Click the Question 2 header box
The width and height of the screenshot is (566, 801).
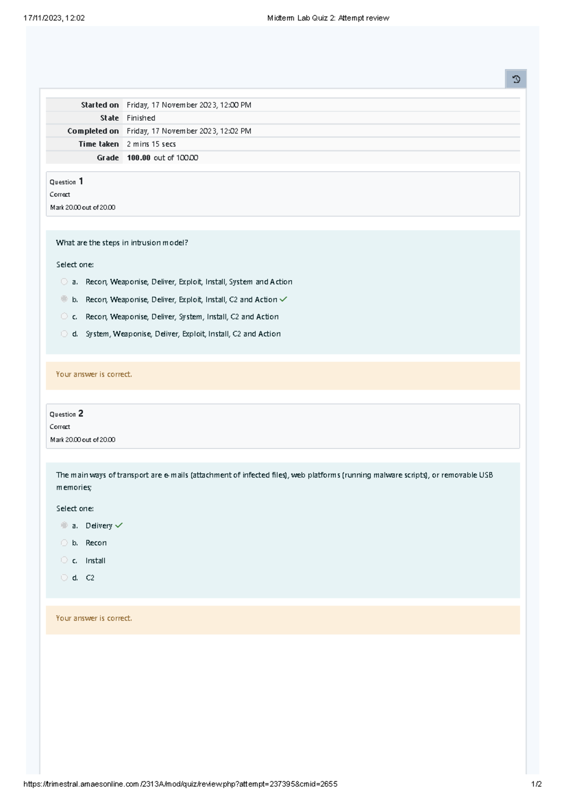pos(283,426)
